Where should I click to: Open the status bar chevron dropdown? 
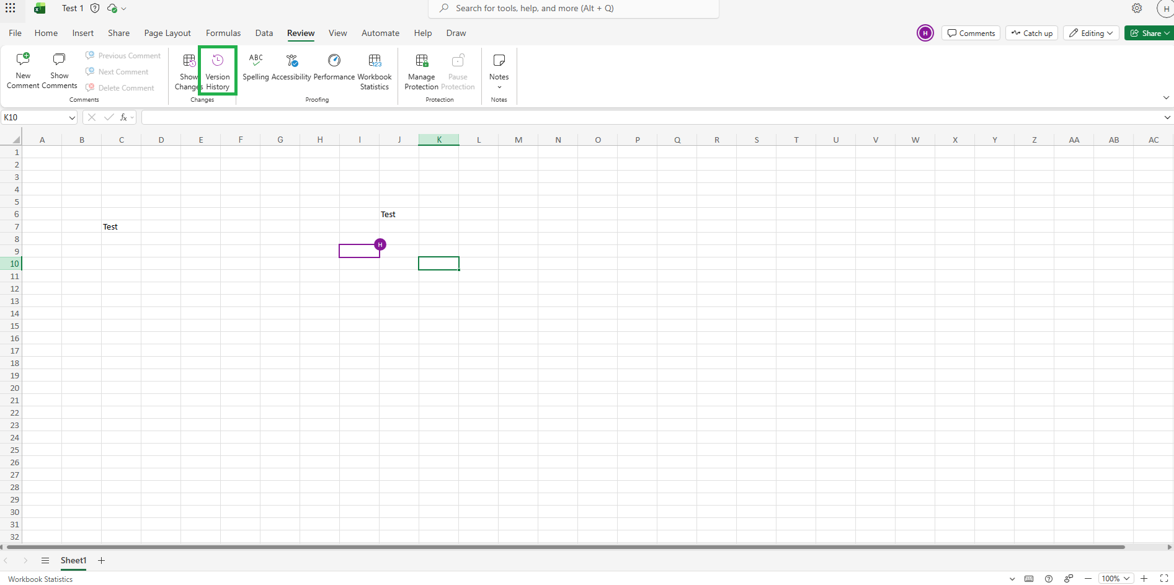pos(1012,579)
